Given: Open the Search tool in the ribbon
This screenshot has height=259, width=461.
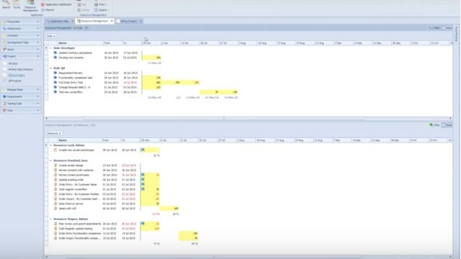Looking at the screenshot, I should coord(6,4).
